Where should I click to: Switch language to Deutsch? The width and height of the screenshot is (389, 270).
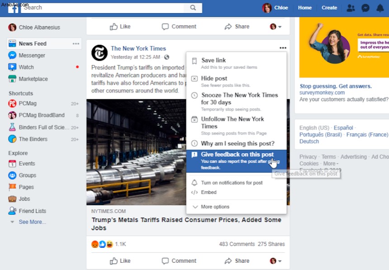pyautogui.click(x=309, y=141)
